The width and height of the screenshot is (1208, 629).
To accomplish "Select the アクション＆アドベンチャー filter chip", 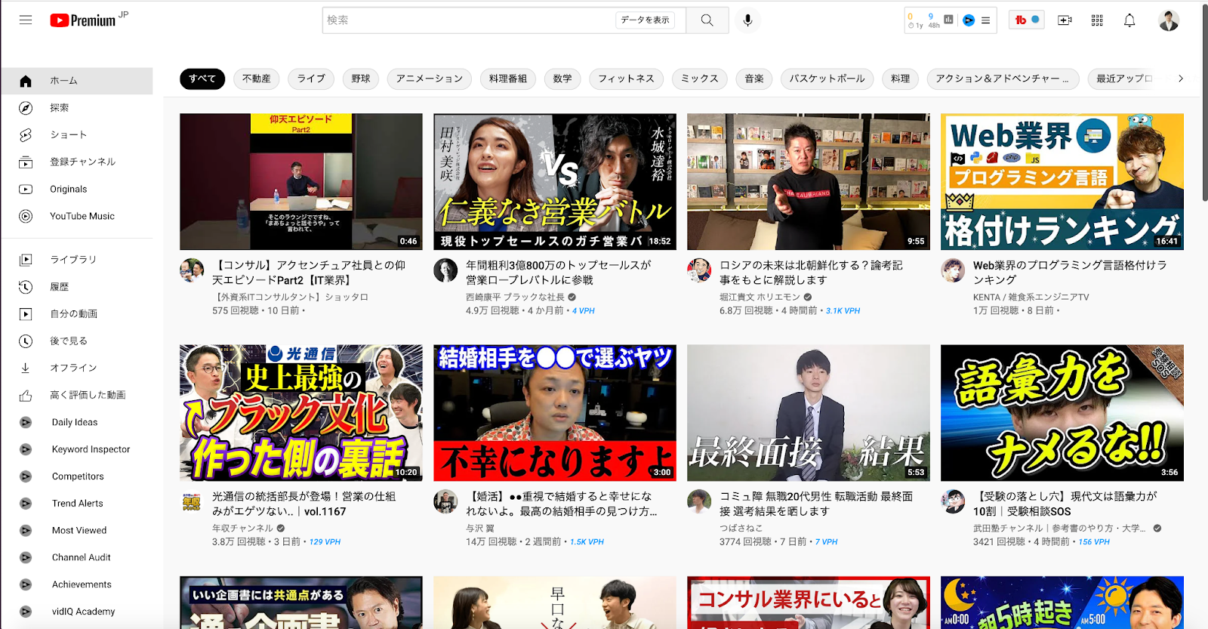I will (x=1003, y=79).
